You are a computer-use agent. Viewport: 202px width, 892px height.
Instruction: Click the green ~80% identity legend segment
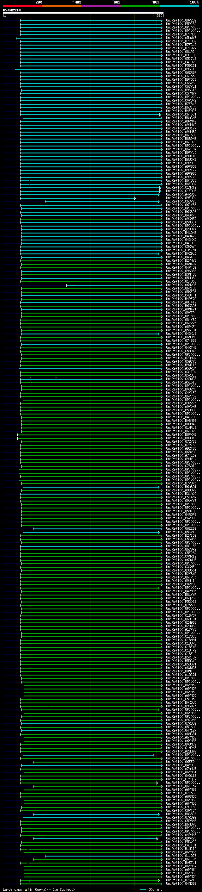(140, 6)
